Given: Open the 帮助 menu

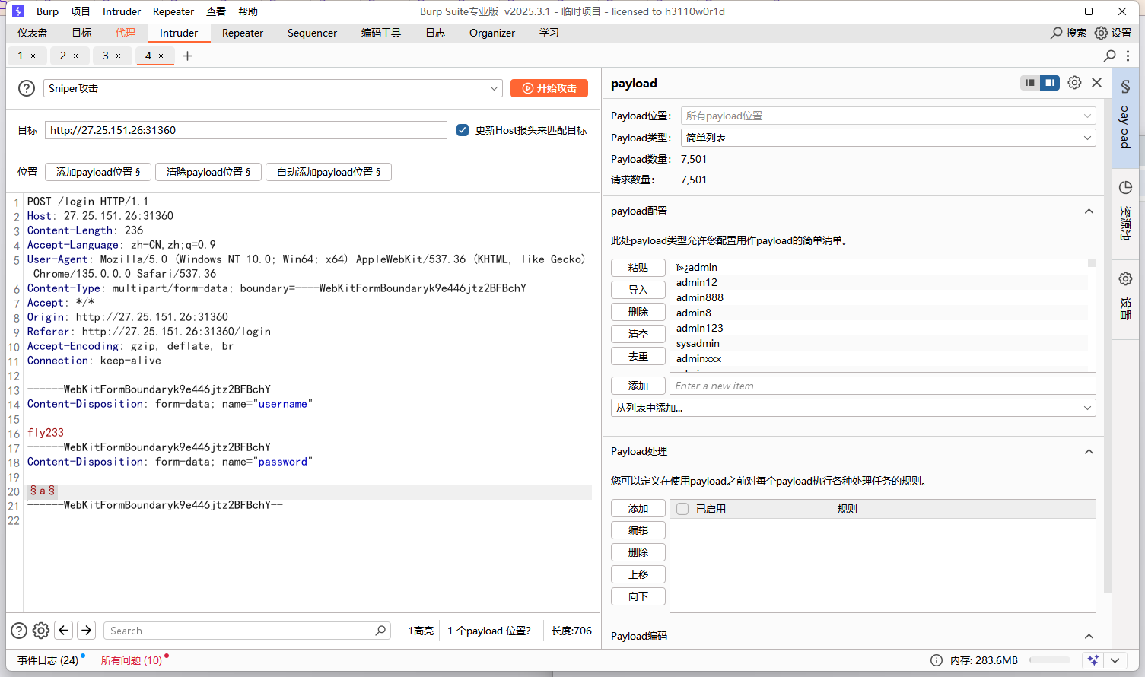Looking at the screenshot, I should 248,11.
